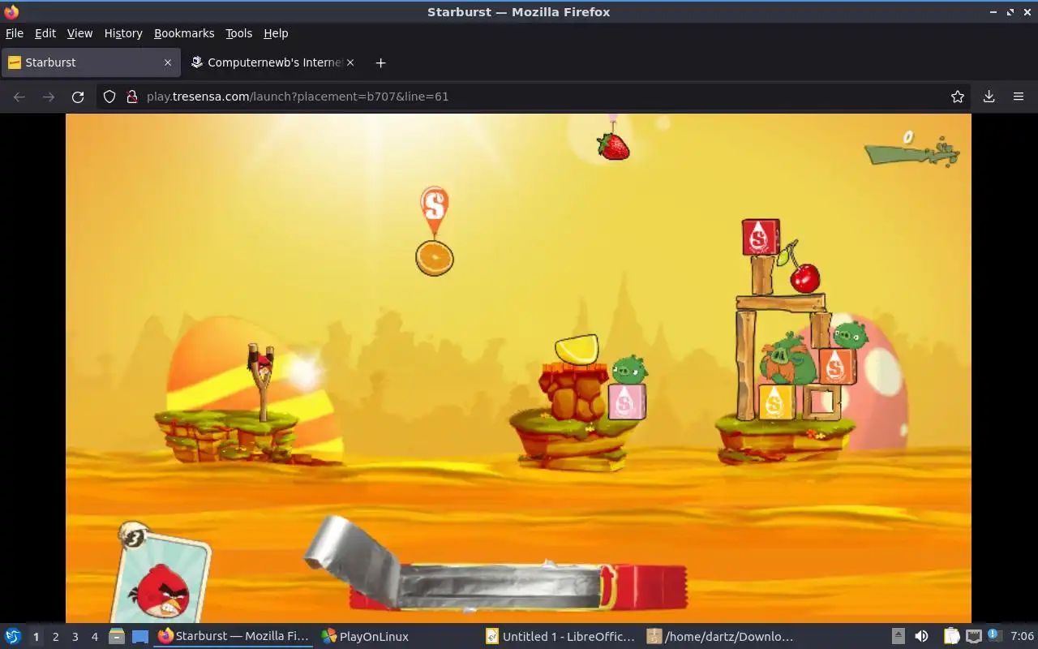
Task: Click the pink Starburst block
Action: pos(627,402)
